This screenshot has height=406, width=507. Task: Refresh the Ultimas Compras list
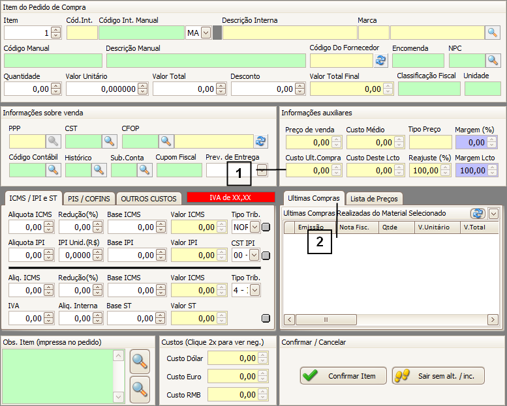(x=478, y=214)
